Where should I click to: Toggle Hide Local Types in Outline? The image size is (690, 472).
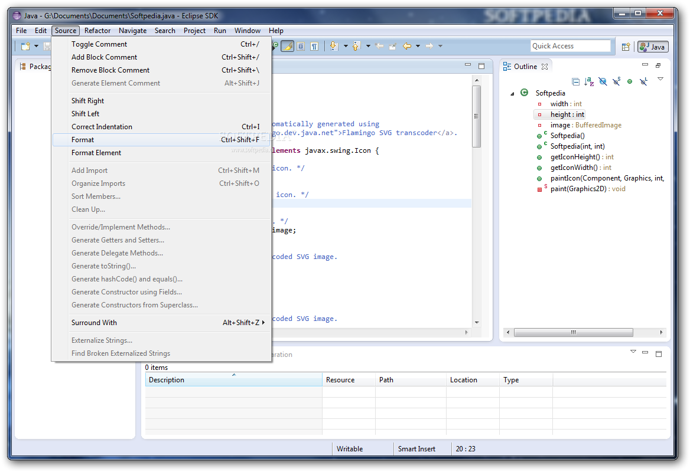[643, 81]
